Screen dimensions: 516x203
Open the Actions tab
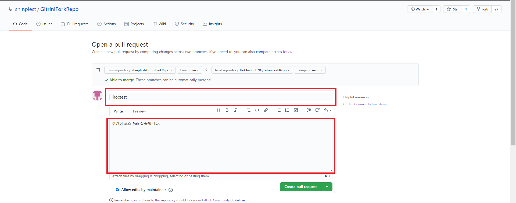tap(106, 24)
